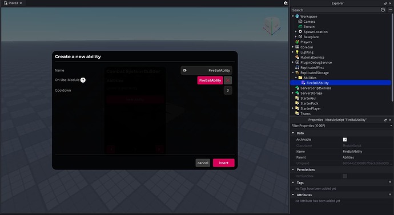This screenshot has height=215, width=394.
Task: Add a new attribute with plus icon
Action: pos(390,194)
